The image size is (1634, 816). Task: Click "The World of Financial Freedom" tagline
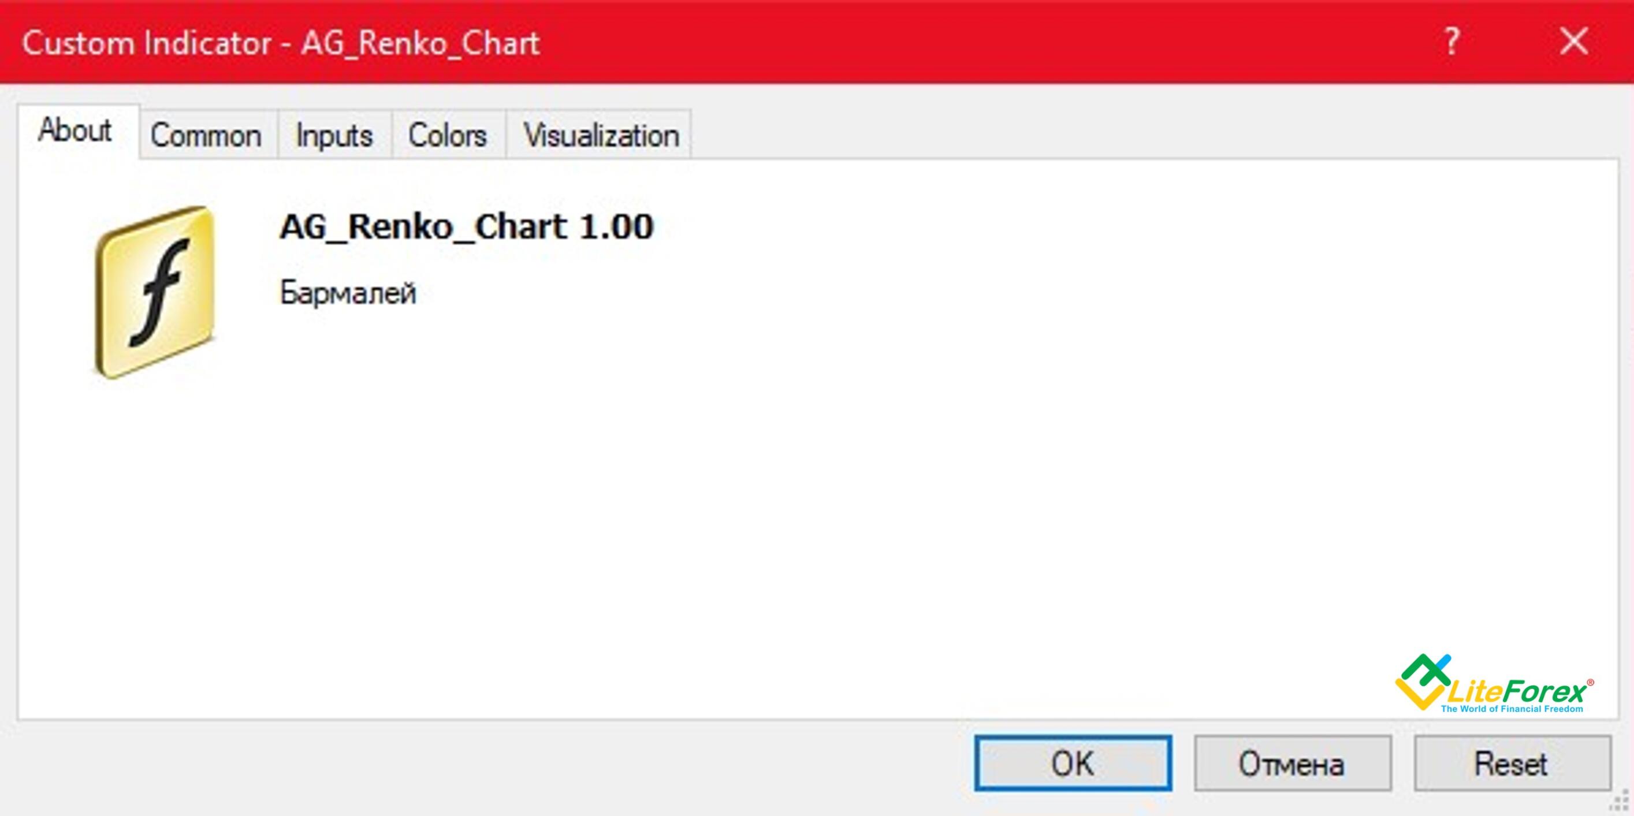coord(1512,709)
